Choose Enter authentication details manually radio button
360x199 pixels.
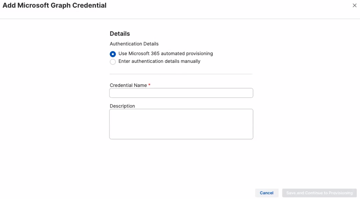[x=113, y=62]
